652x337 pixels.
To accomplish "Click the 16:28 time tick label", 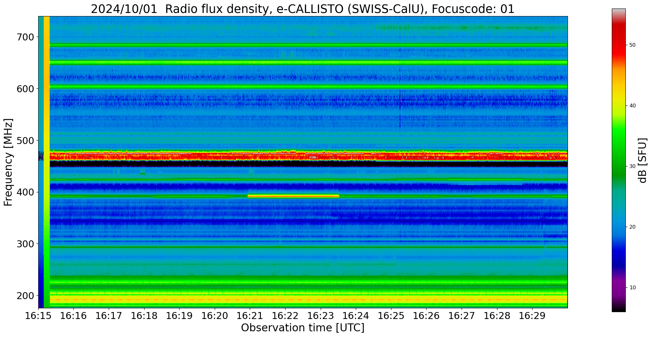I will [497, 316].
